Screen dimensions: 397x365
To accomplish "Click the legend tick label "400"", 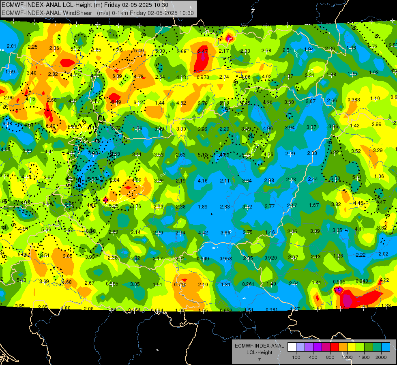I will point(313,357).
